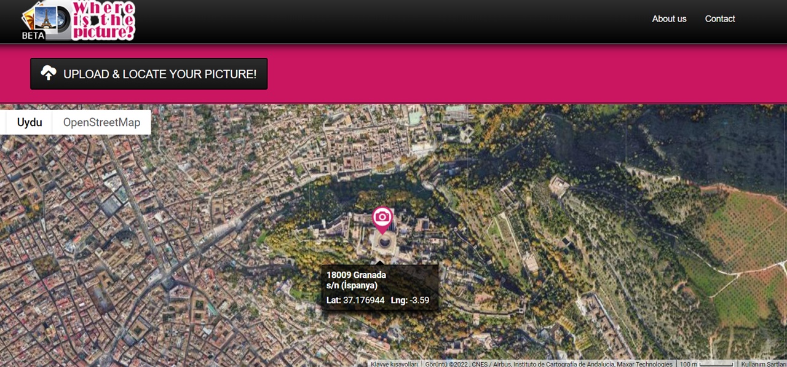The width and height of the screenshot is (787, 367).
Task: Click the BETA badge on the logo
Action: coord(33,35)
